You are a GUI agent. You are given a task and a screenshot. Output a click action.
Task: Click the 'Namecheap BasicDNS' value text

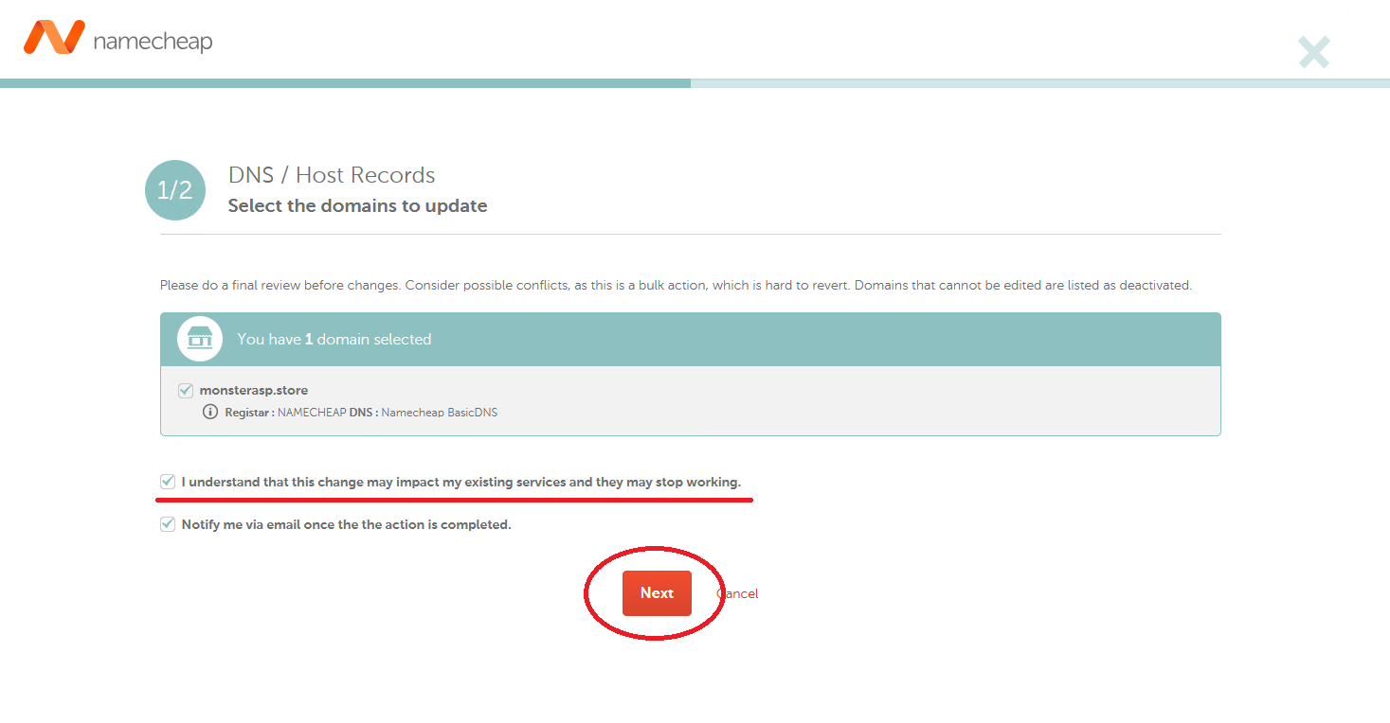tap(439, 413)
